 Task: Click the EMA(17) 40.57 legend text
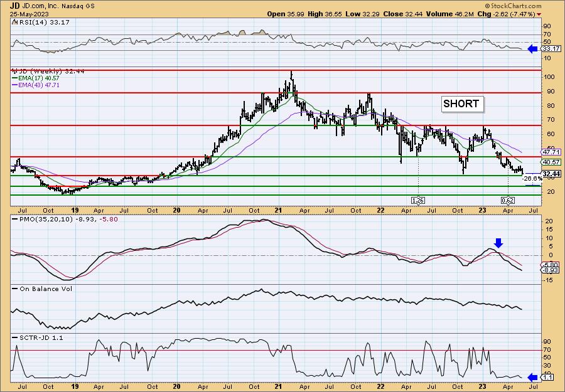38,78
